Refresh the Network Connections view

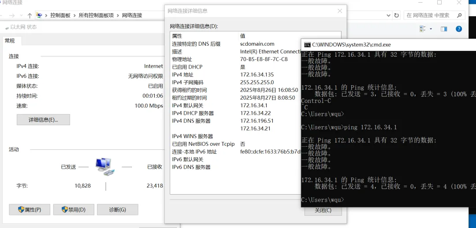pos(397,15)
